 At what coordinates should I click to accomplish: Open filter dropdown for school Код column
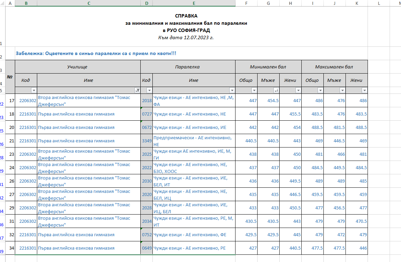click(x=34, y=90)
